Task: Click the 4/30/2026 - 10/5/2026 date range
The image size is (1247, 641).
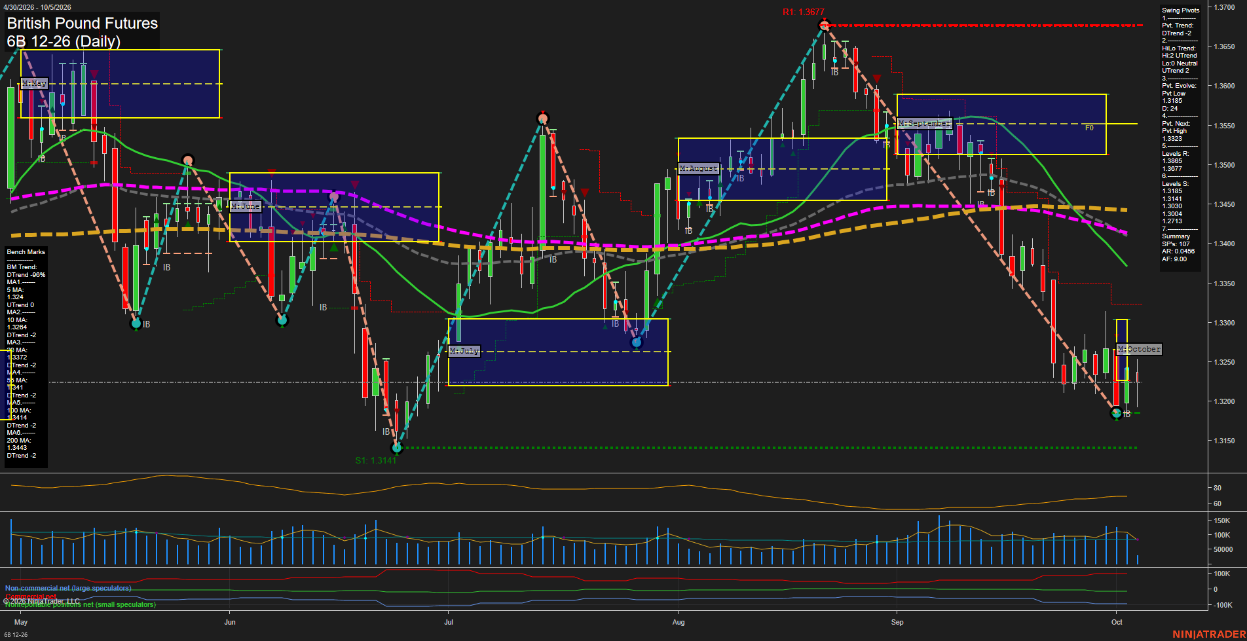Action: click(x=37, y=7)
